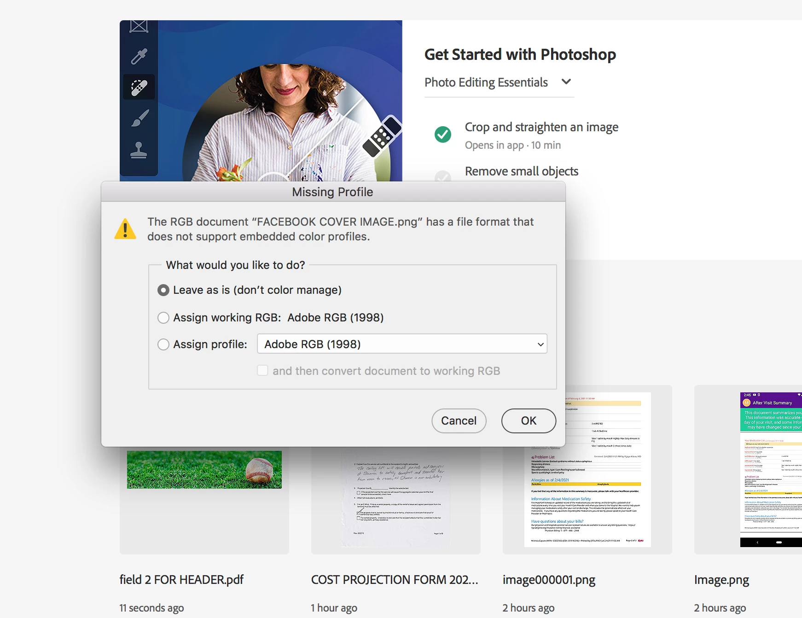
Task: Open the baseball field thumbnail
Action: 204,470
